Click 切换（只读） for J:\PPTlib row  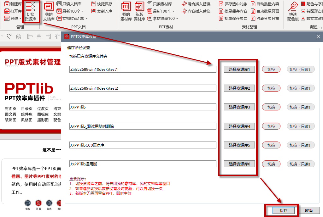pyautogui.click(x=301, y=107)
